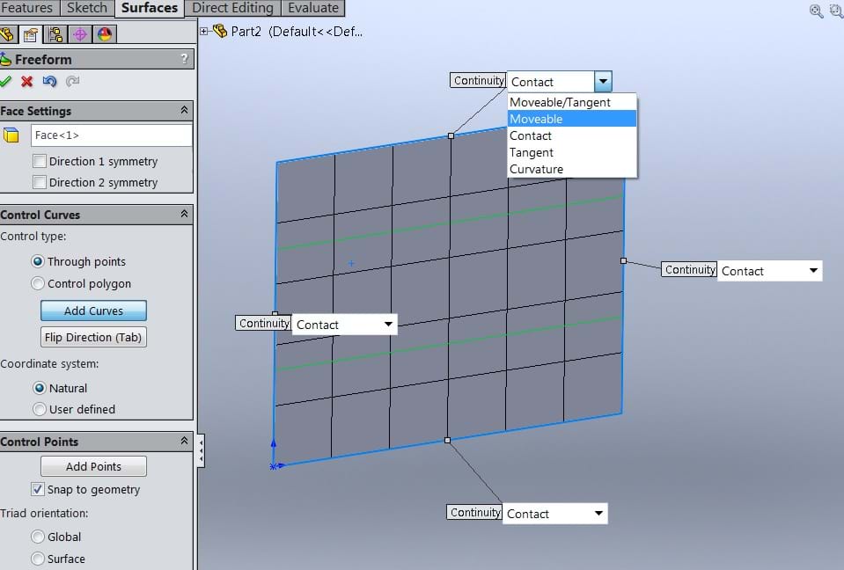
Task: Expand the Part2 tree node
Action: pos(204,32)
